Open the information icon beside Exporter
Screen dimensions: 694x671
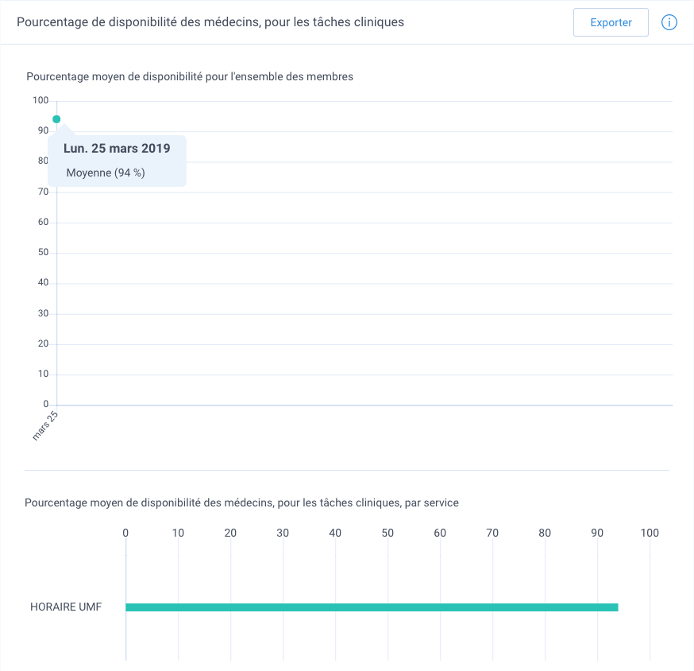(669, 22)
